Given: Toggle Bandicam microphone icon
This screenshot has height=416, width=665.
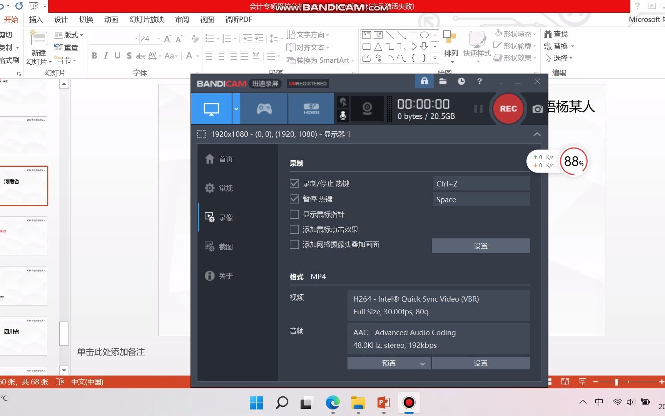Looking at the screenshot, I should (x=343, y=115).
